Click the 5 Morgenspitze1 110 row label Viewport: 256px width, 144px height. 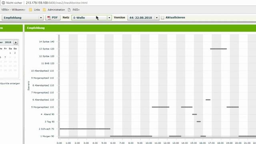(x=42, y=107)
